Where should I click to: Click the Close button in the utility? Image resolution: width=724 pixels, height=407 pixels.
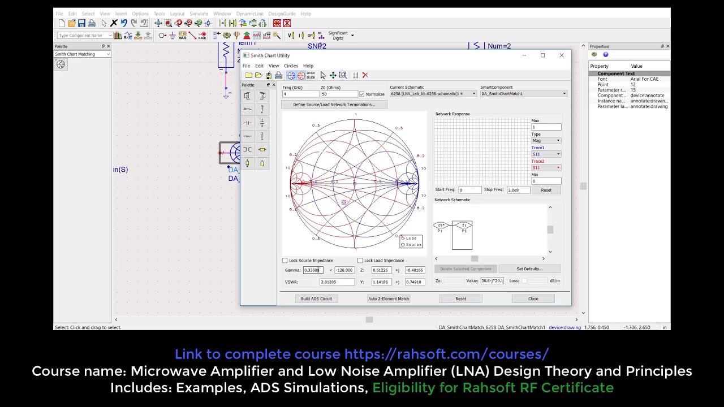pyautogui.click(x=533, y=298)
